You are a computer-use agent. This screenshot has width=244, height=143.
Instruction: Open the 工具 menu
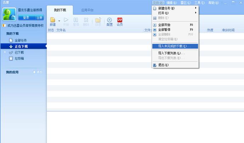[199, 3]
